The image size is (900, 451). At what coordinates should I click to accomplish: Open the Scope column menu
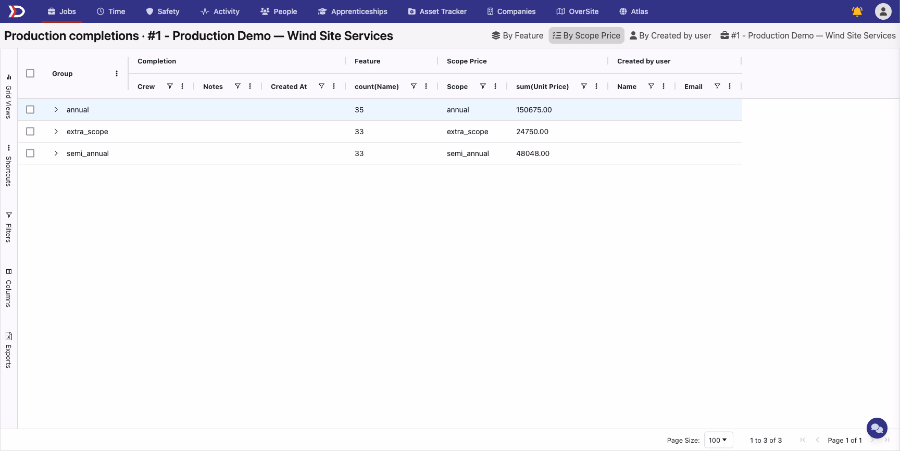pyautogui.click(x=495, y=86)
